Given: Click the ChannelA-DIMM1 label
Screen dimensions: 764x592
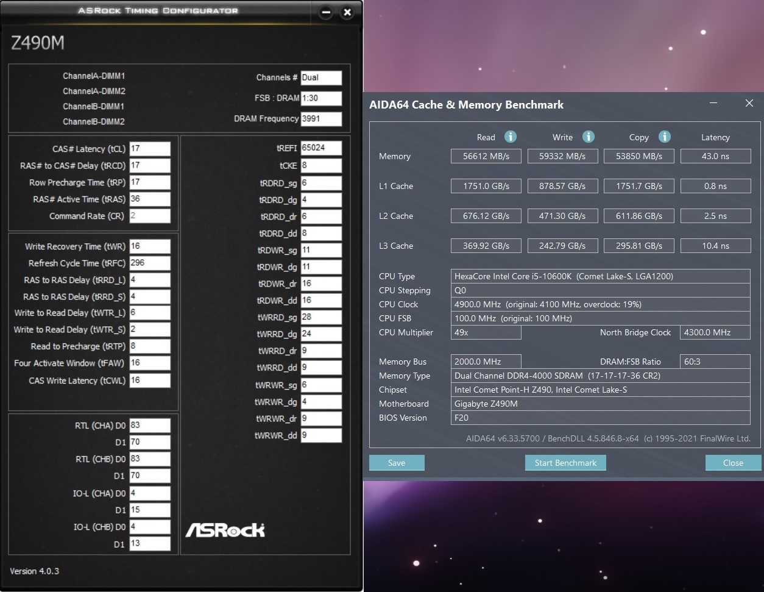Looking at the screenshot, I should click(94, 76).
